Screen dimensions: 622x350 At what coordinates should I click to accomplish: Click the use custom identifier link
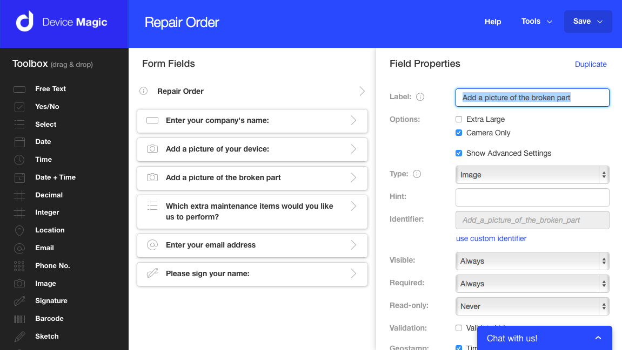tap(491, 238)
